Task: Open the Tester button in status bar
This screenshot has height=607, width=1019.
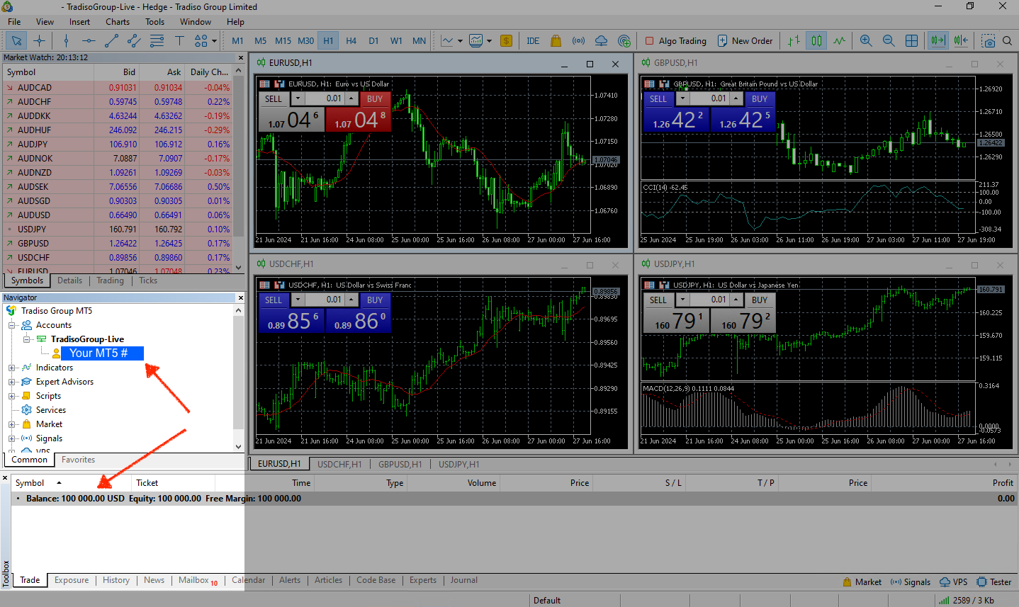Action: [x=993, y=582]
